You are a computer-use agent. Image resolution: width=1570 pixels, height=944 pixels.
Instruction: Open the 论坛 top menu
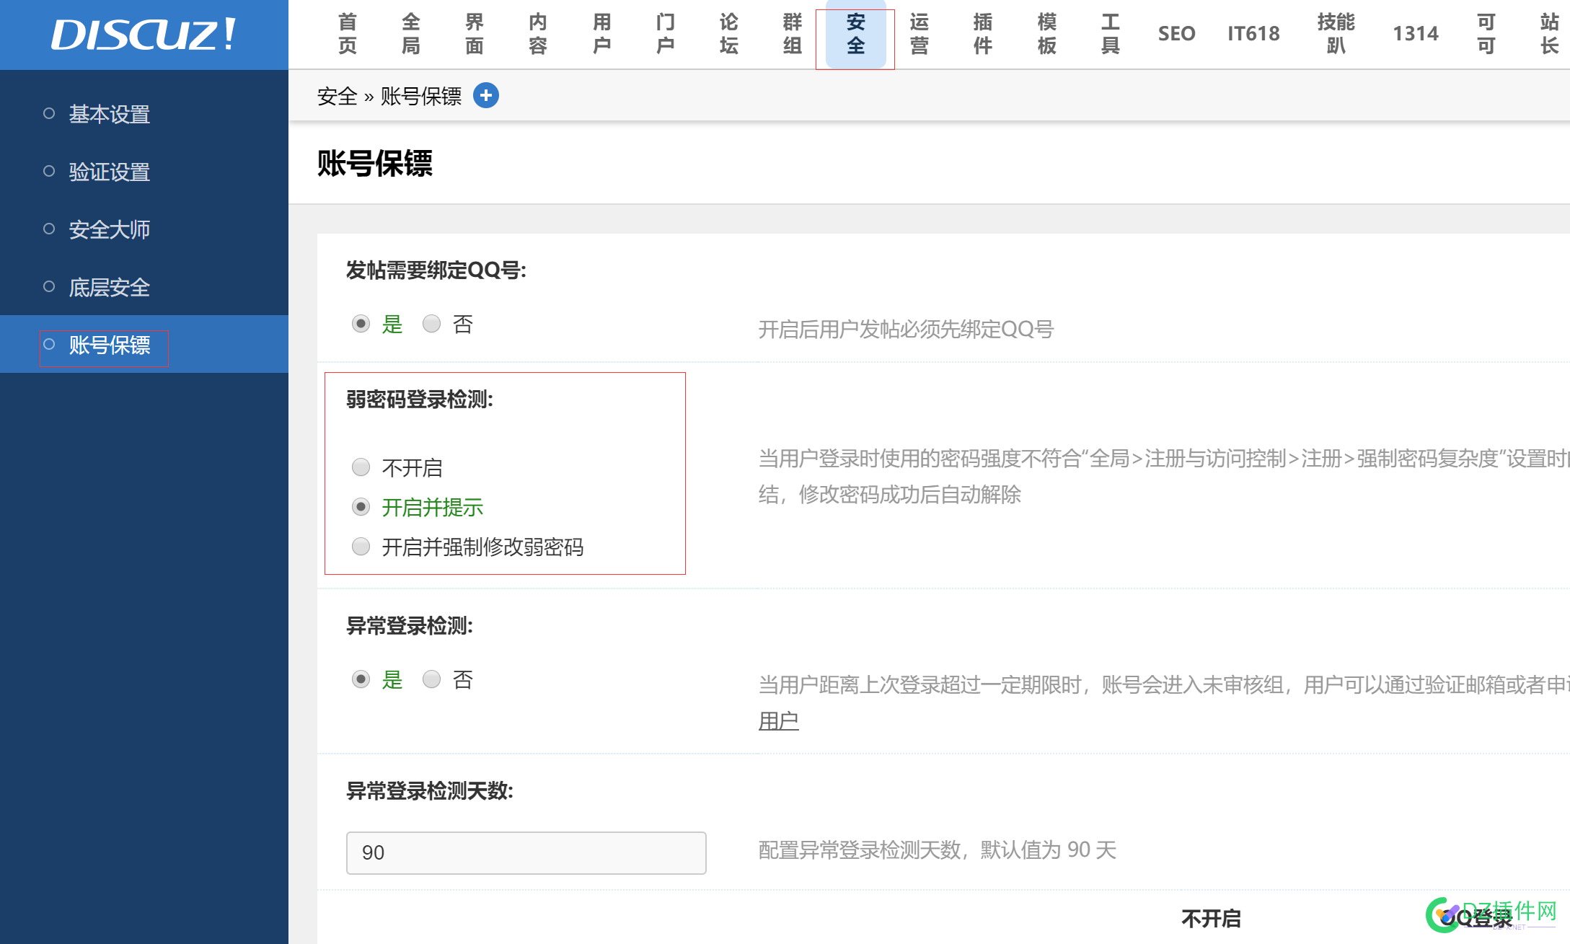pyautogui.click(x=728, y=34)
